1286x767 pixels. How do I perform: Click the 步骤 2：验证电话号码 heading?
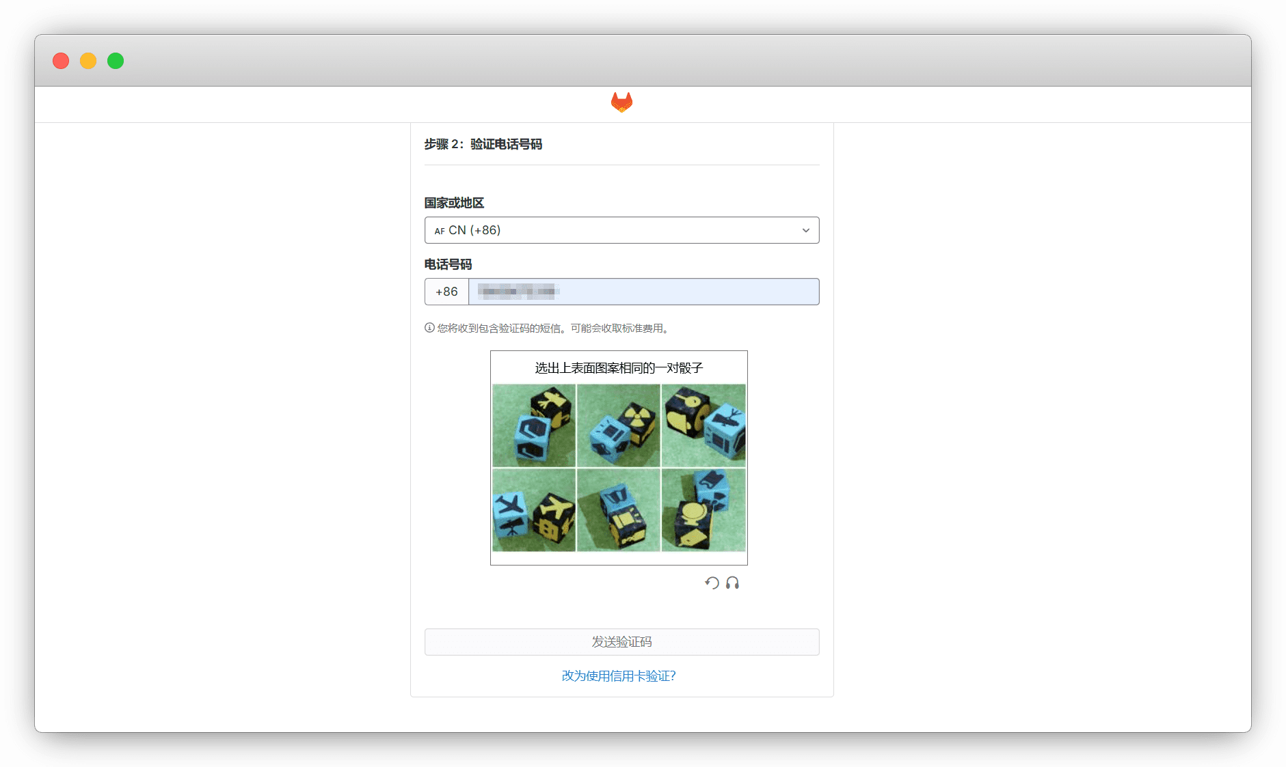click(x=483, y=144)
